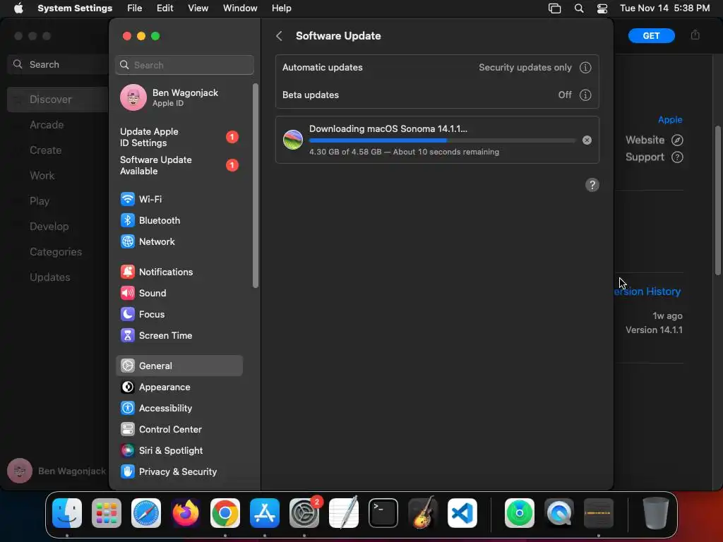Viewport: 723px width, 542px height.
Task: Click the App Store share icon
Action: point(695,35)
